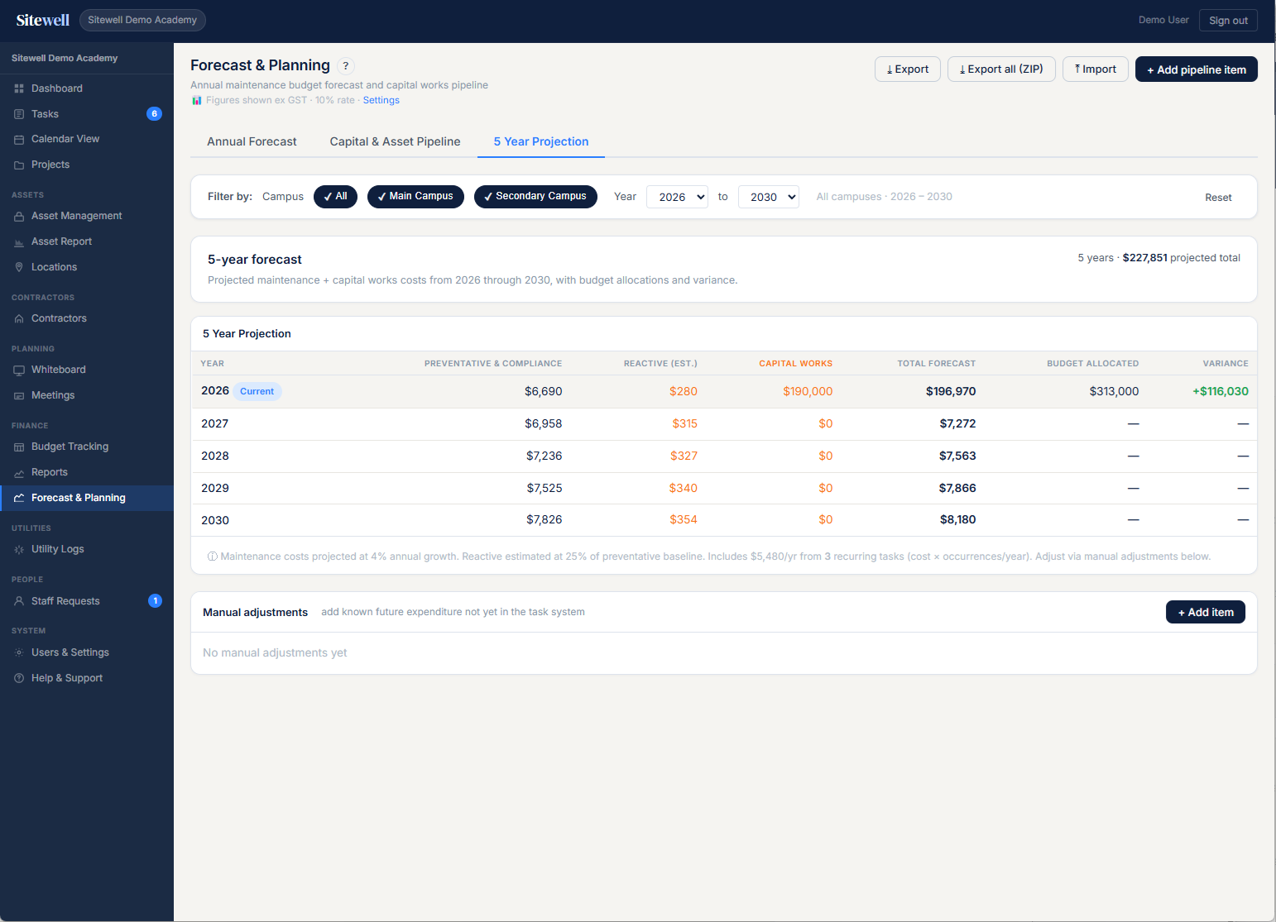The height and width of the screenshot is (922, 1276).
Task: Open the start year 2026 dropdown
Action: click(677, 197)
